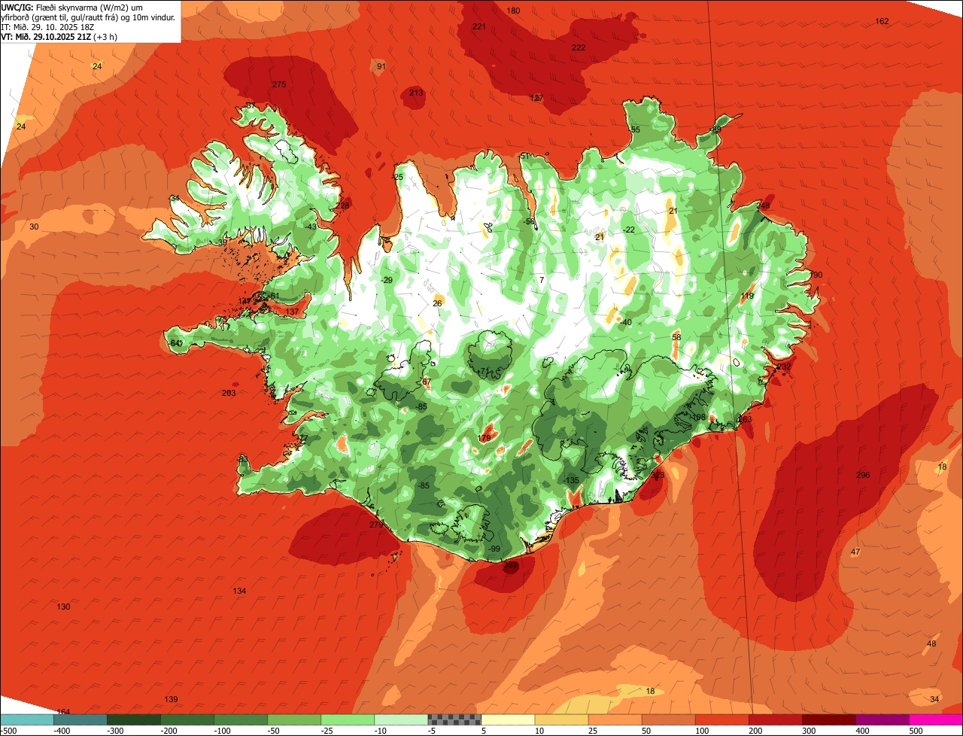
Task: Click the 137 value in the western bay
Action: point(292,312)
